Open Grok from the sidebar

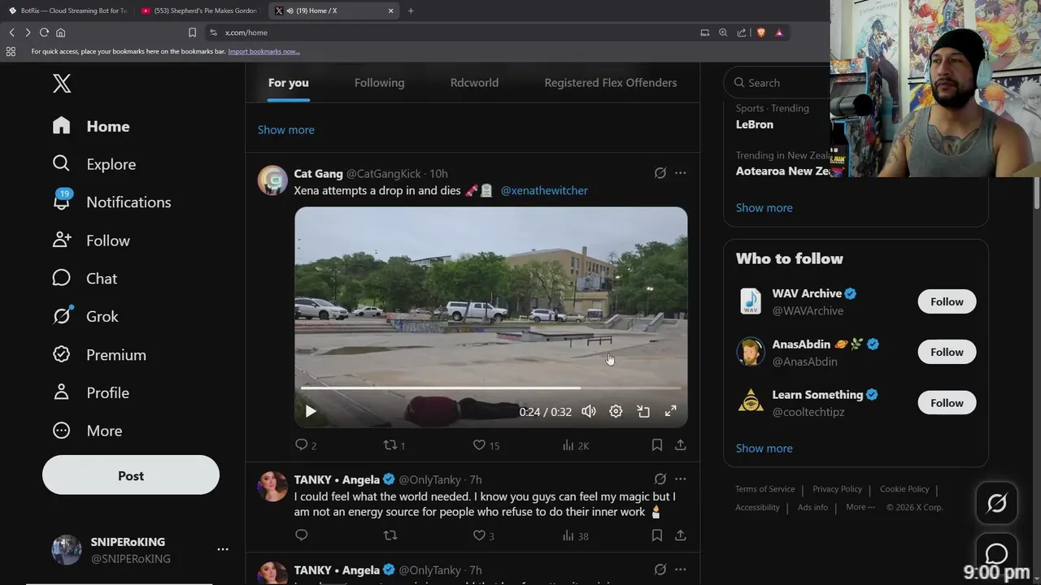[85, 316]
